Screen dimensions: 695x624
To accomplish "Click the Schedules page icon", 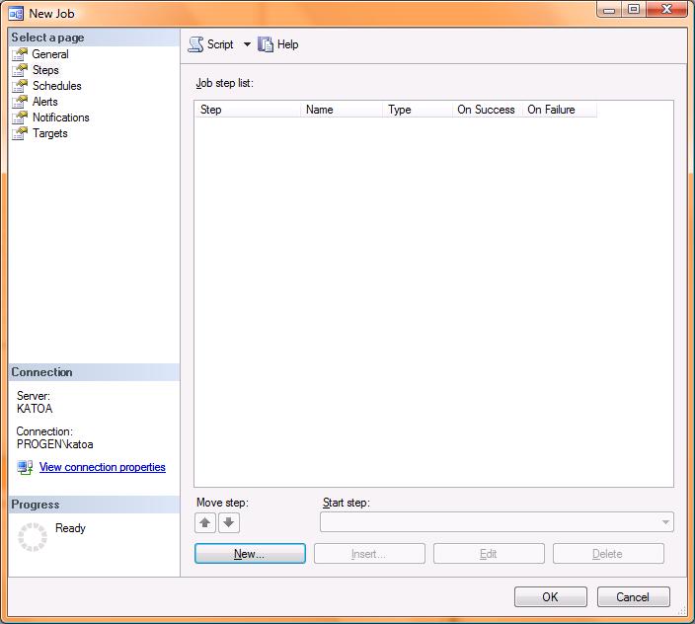I will (20, 86).
